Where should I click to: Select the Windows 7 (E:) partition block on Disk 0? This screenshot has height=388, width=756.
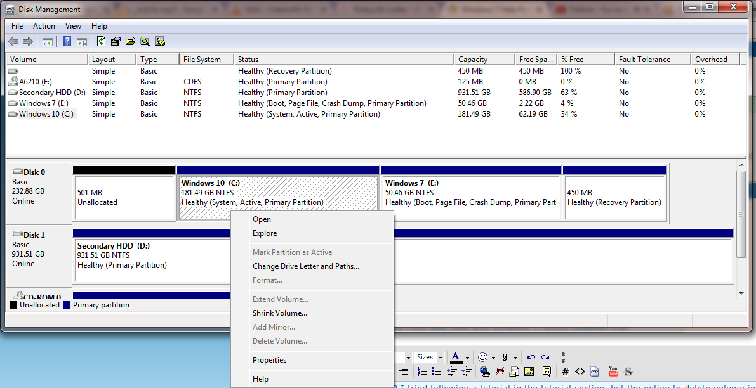(x=471, y=194)
